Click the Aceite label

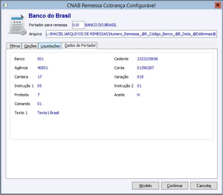[x=119, y=95]
